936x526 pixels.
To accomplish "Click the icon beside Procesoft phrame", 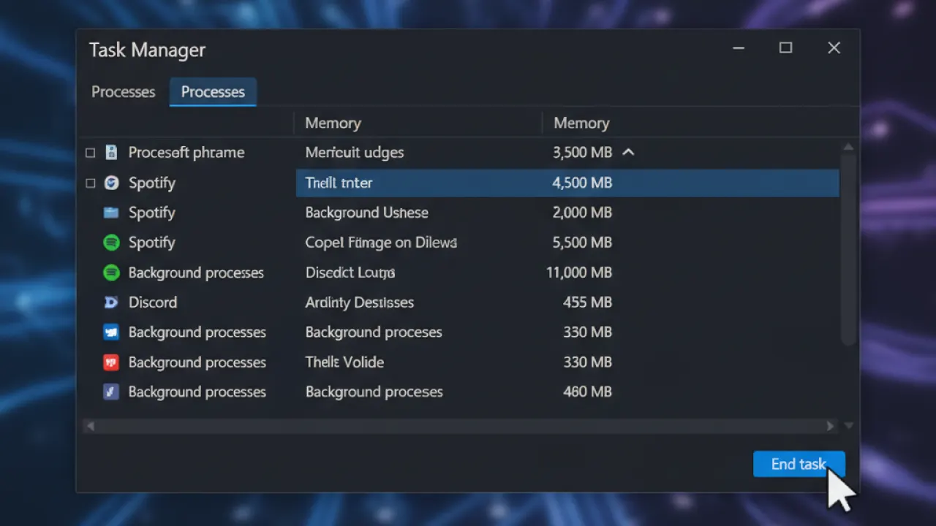I will point(111,153).
